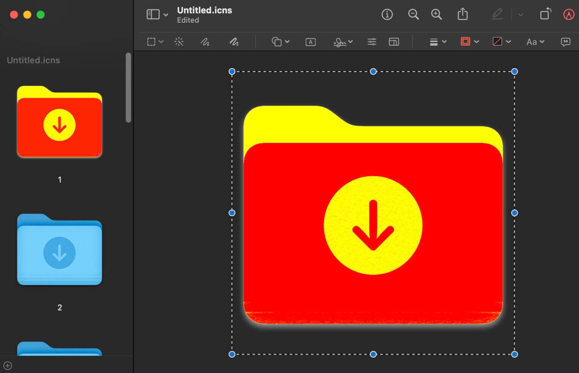
Task: Toggle the Markup toolbar button
Action: point(568,15)
